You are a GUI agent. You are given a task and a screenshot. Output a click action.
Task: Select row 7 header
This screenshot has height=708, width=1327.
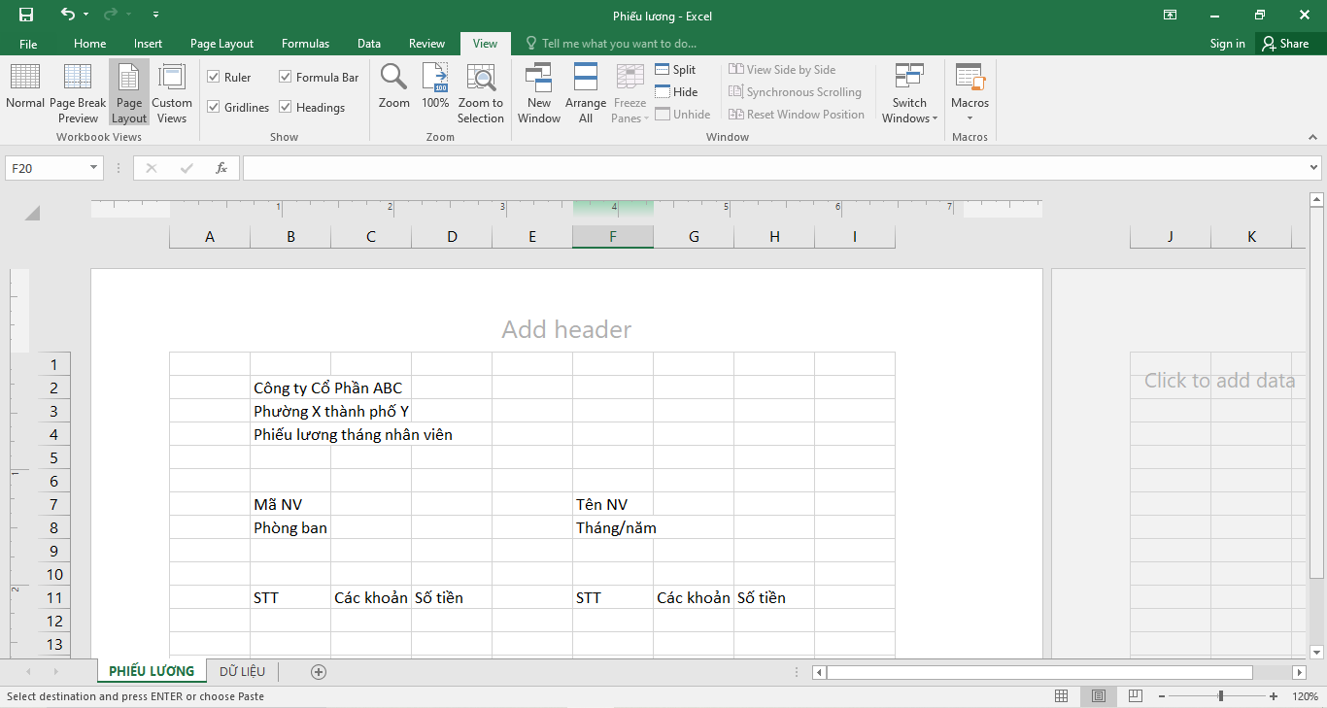click(x=53, y=504)
